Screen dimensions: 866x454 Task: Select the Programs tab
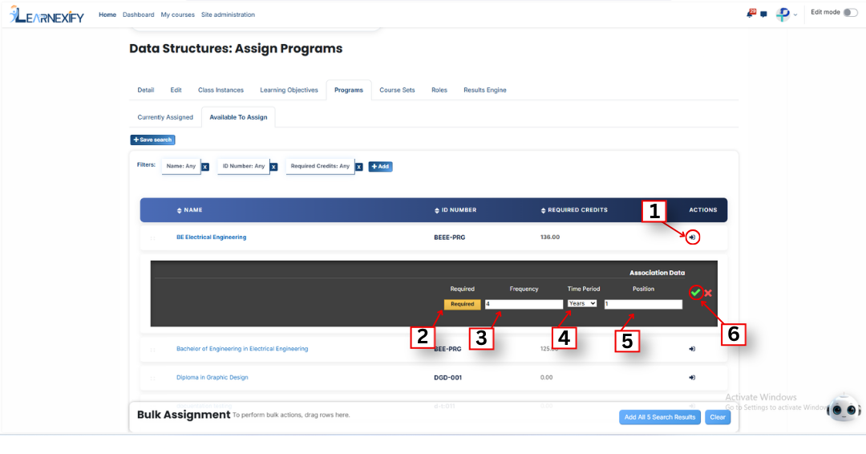point(349,90)
